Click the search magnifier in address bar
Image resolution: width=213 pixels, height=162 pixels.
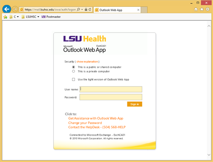pyautogui.click(x=78, y=9)
